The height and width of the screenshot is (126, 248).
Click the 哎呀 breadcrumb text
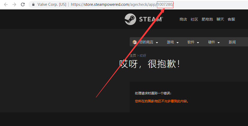pos(143,55)
